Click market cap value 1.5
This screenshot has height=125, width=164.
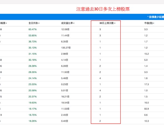coord(146,97)
